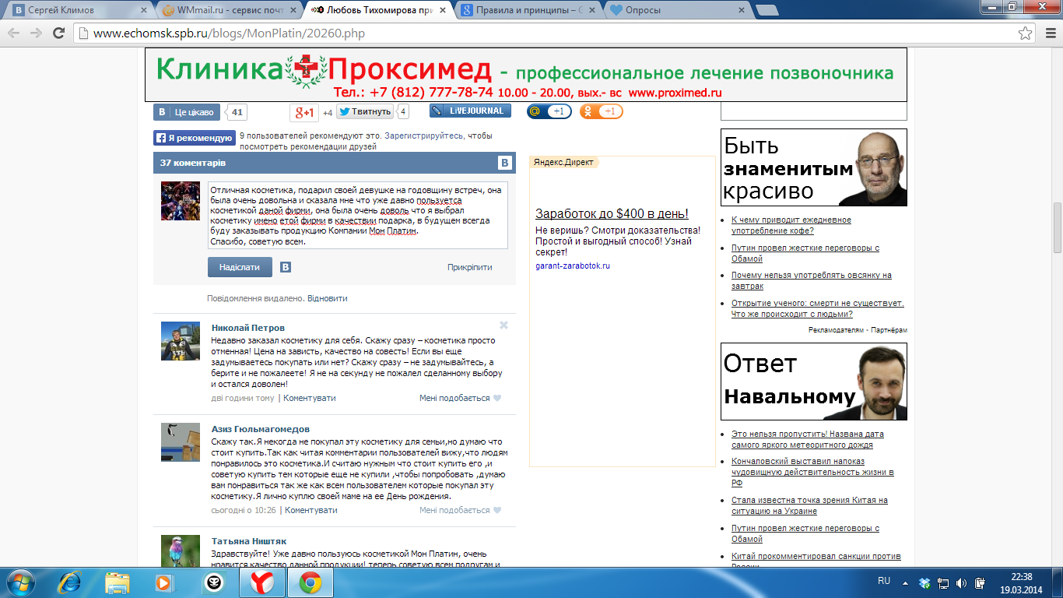Image resolution: width=1063 pixels, height=598 pixels.
Task: Reply to Азиз Гюльмагомедов's comment
Action: click(x=311, y=510)
